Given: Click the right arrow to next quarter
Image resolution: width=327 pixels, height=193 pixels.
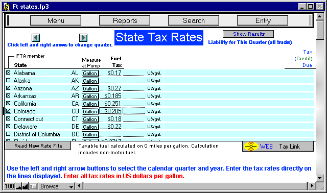Looking at the screenshot, I should (x=83, y=38).
